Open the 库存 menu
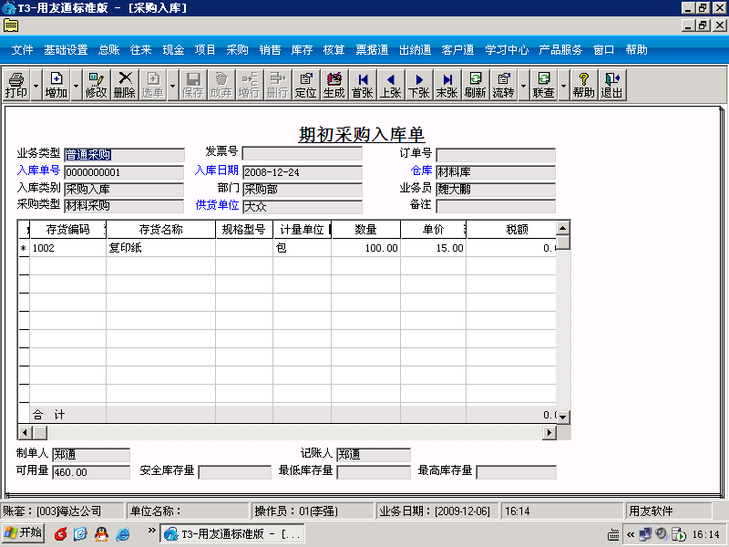 coord(302,50)
